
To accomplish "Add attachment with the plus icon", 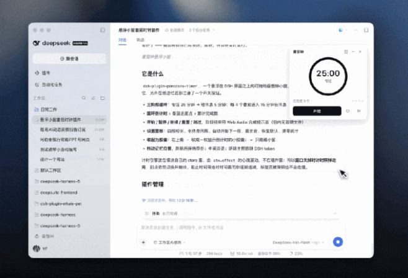I will pyautogui.click(x=143, y=243).
